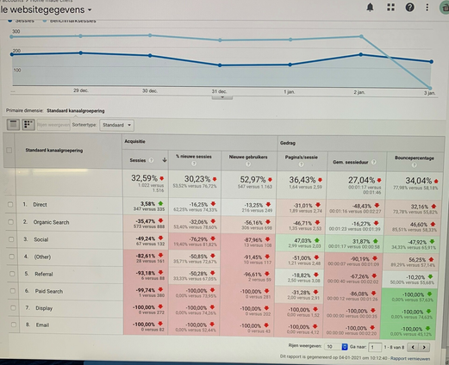Open the (Other) channel link
Screen dimensions: 449x365
point(42,257)
